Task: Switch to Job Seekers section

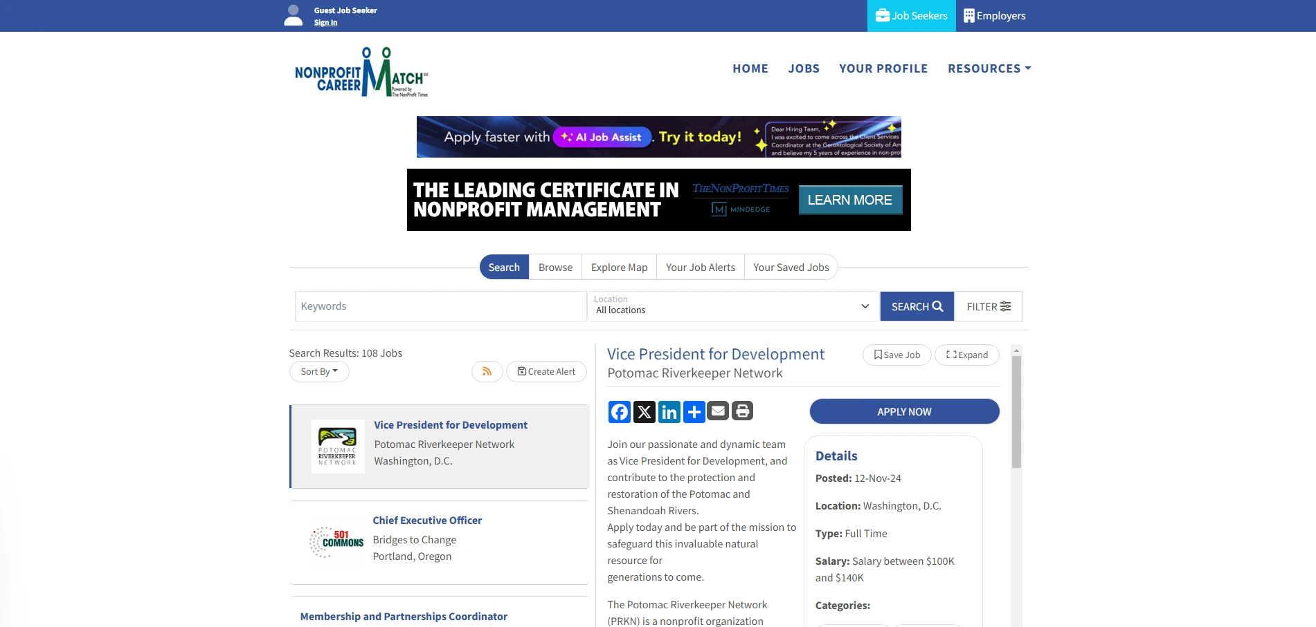Action: pos(911,16)
